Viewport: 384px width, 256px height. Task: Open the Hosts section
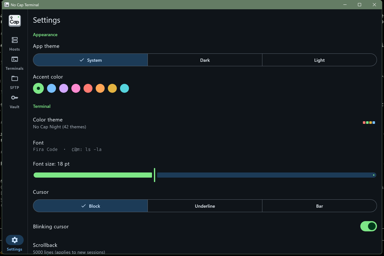pyautogui.click(x=14, y=44)
